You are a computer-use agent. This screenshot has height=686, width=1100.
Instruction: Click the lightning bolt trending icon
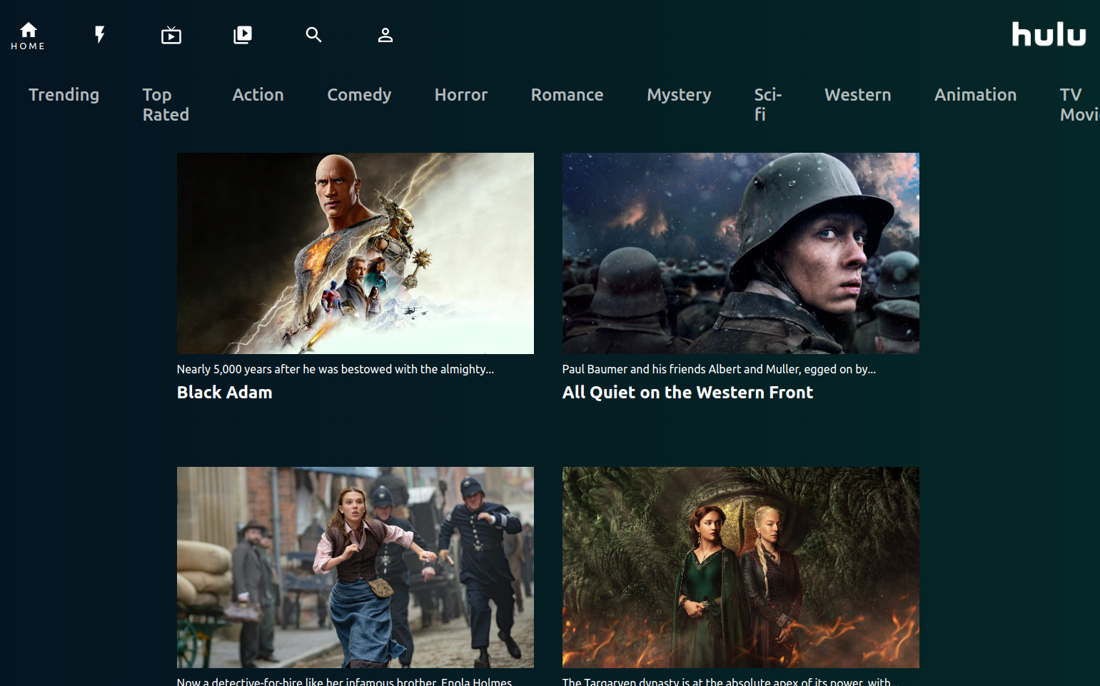point(100,34)
